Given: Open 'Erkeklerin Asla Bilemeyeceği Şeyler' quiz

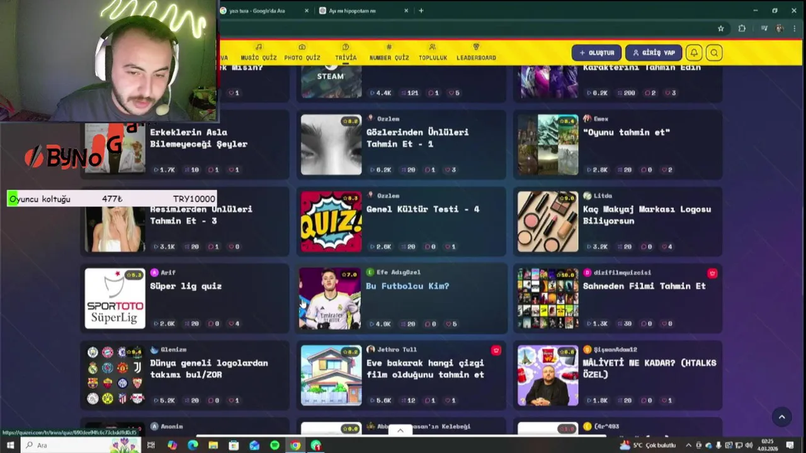Looking at the screenshot, I should 198,138.
